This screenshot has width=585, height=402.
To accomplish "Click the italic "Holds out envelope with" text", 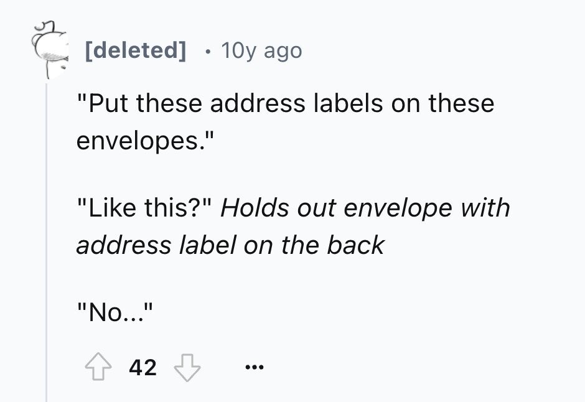I will click(365, 208).
